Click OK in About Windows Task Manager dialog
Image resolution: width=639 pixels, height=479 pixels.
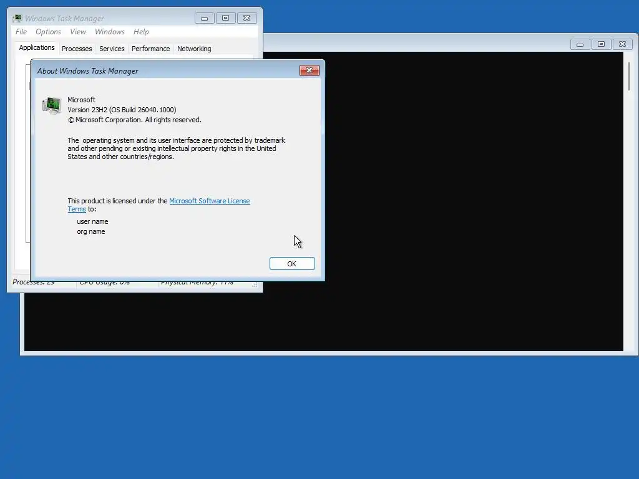coord(292,264)
